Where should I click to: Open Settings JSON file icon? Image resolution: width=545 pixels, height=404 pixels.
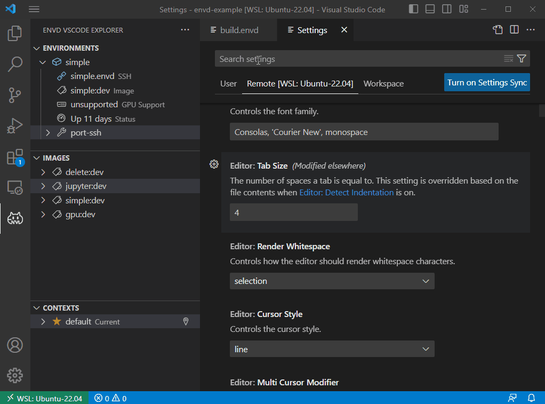pos(498,30)
